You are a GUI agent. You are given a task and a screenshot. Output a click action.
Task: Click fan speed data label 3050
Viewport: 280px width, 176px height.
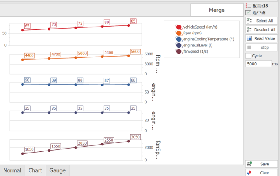click(x=135, y=137)
